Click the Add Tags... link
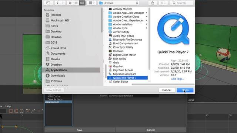Image resolution: width=237 pixels, height=133 pixels. pyautogui.click(x=177, y=79)
